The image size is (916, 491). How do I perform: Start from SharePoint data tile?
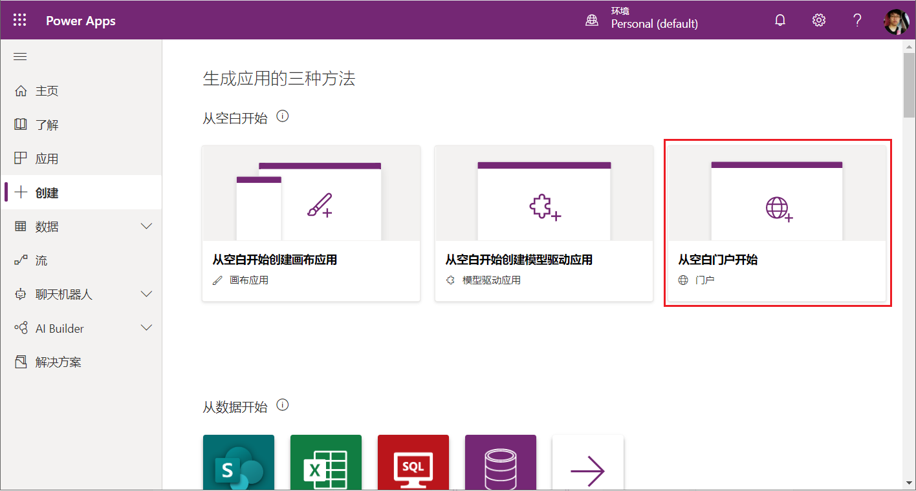239,463
